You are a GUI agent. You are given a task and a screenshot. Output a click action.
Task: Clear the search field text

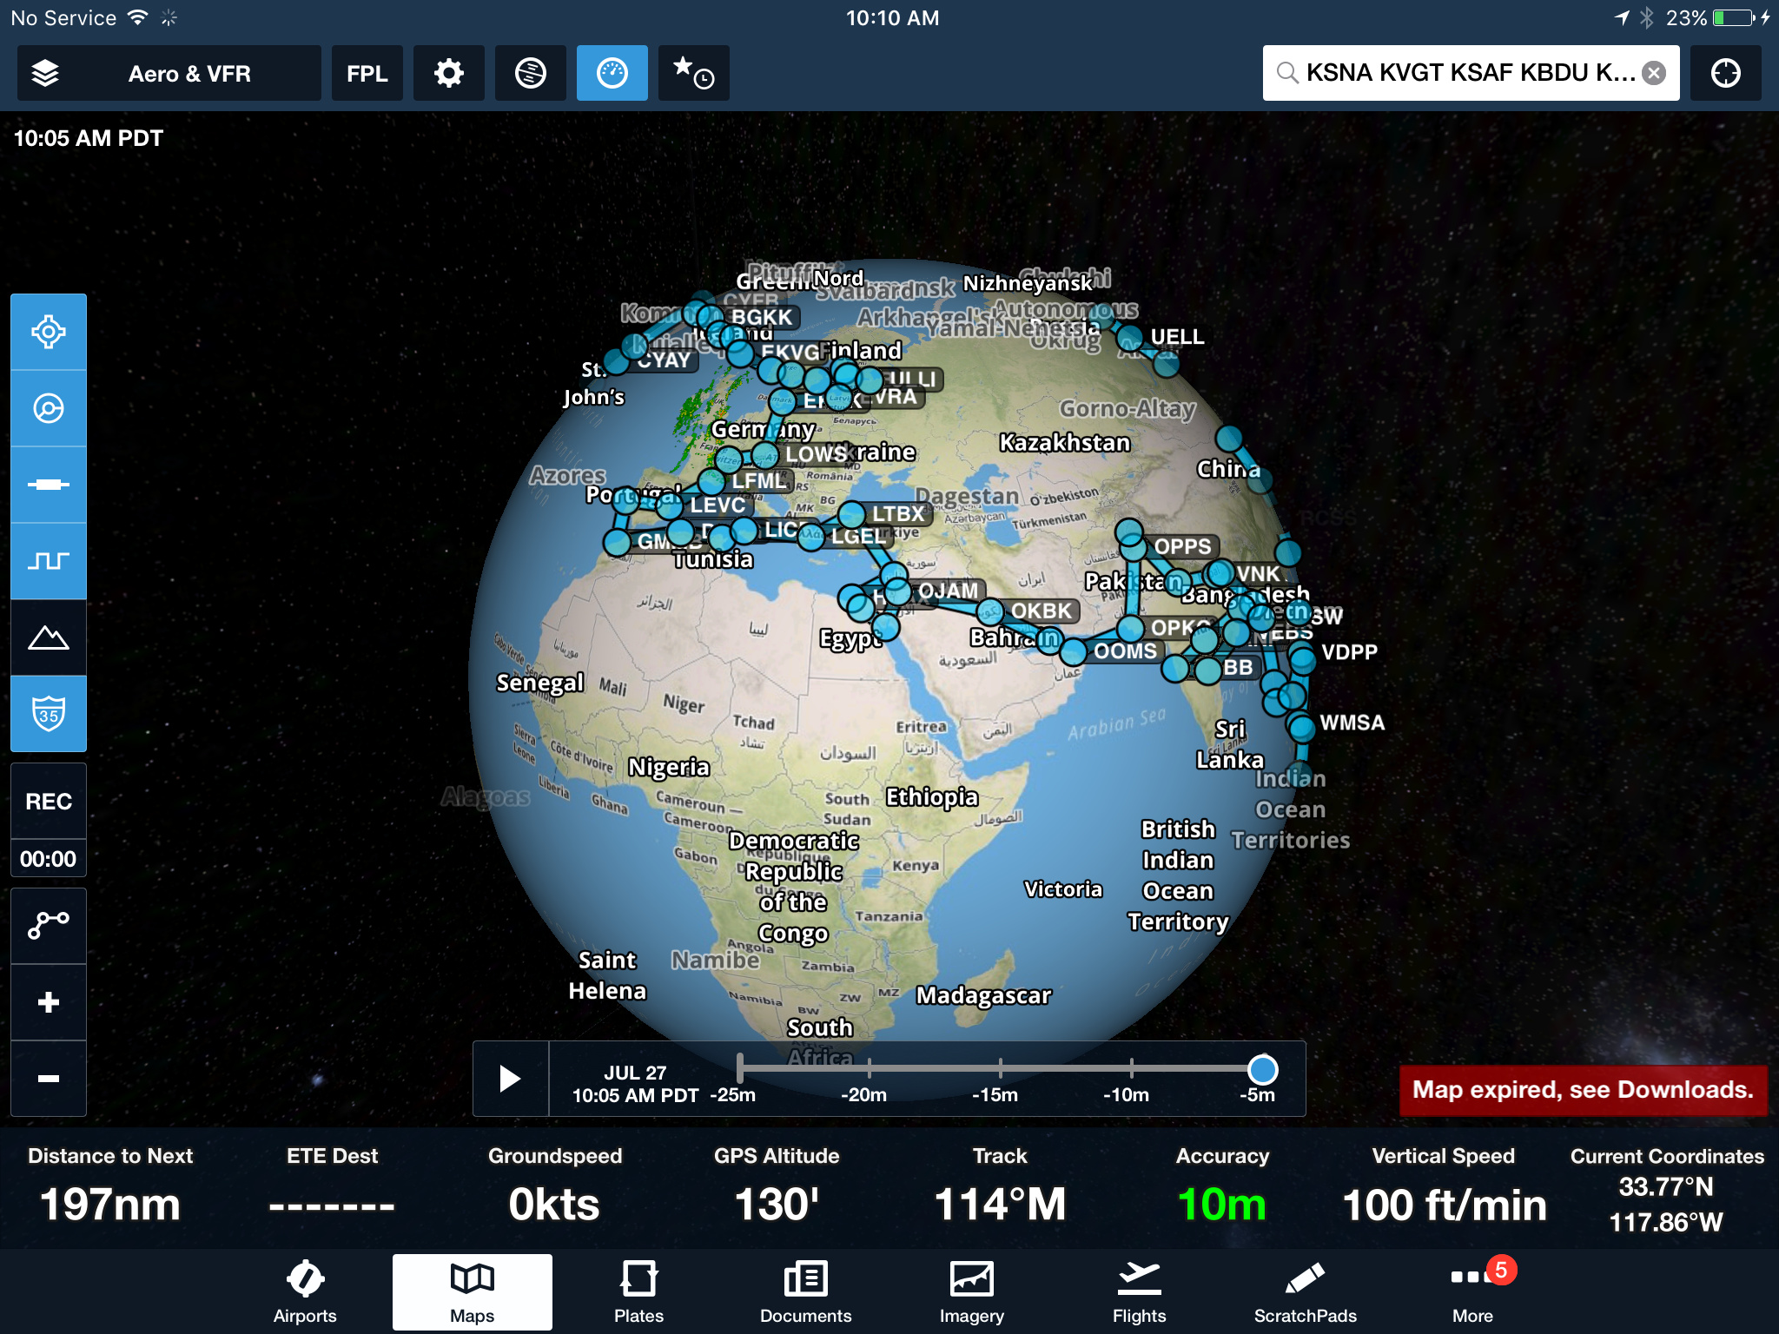click(x=1655, y=73)
